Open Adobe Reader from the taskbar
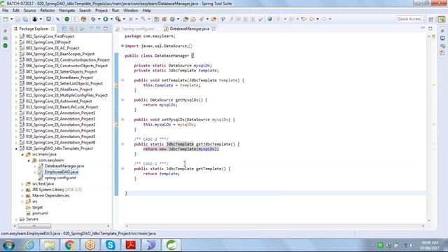The height and width of the screenshot is (252, 448). click(131, 245)
